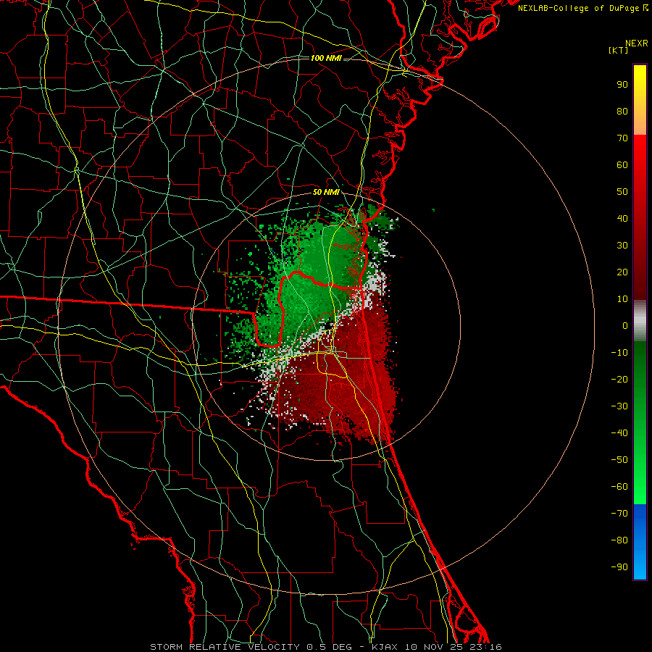This screenshot has width=652, height=652.
Task: Click the 20 value on the velocity scale
Action: [622, 272]
